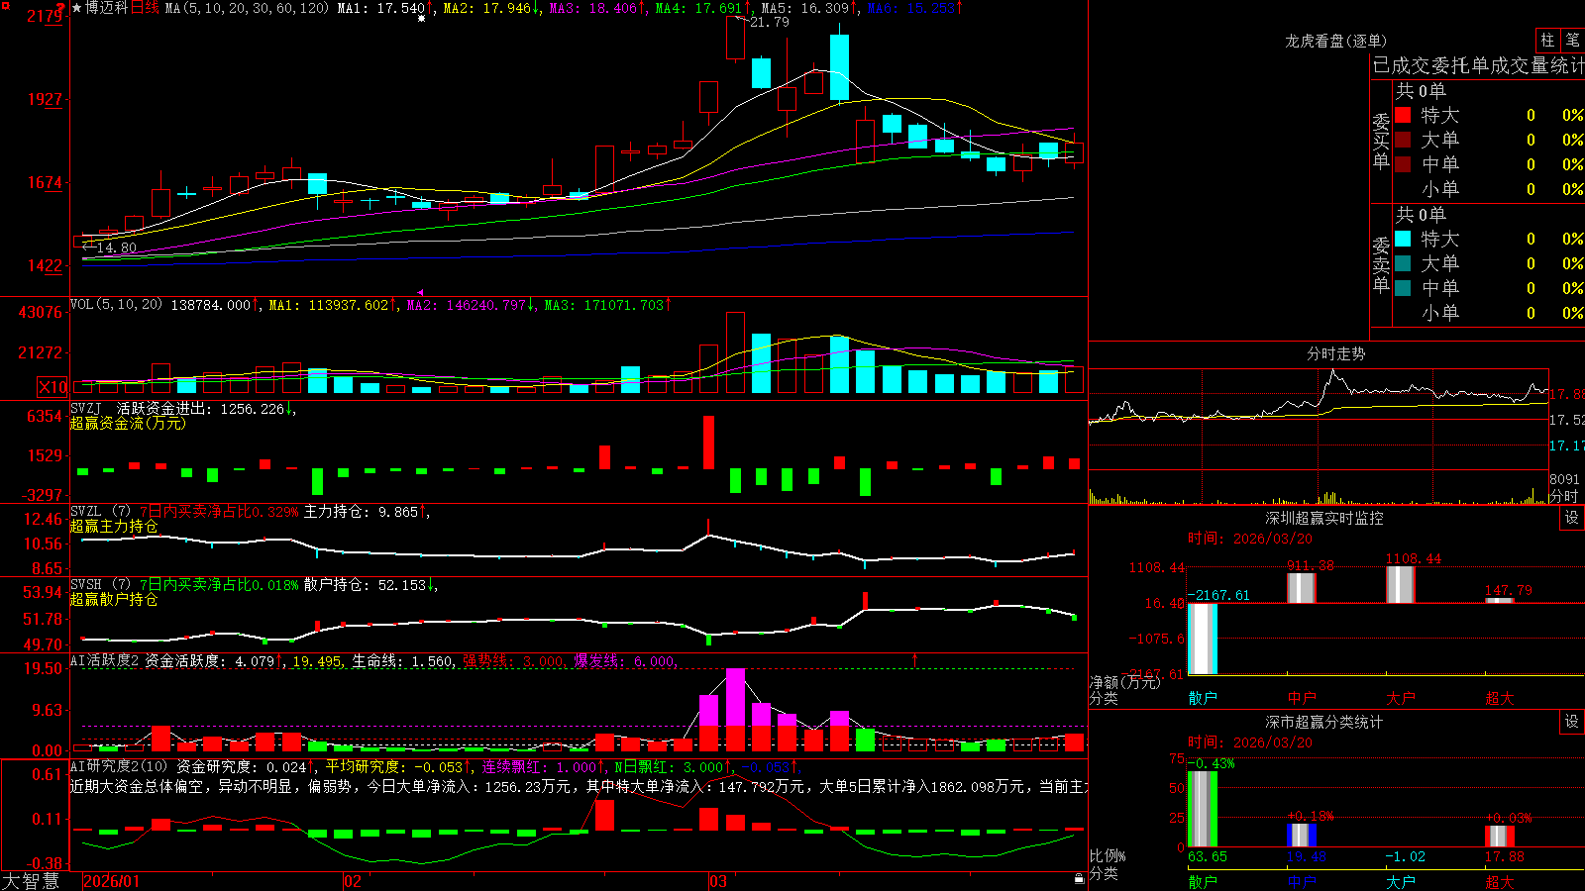Open the SVZL (7) indicator label
The width and height of the screenshot is (1585, 891).
pyautogui.click(x=100, y=512)
